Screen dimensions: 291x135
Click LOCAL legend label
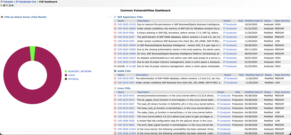tap(72, 75)
